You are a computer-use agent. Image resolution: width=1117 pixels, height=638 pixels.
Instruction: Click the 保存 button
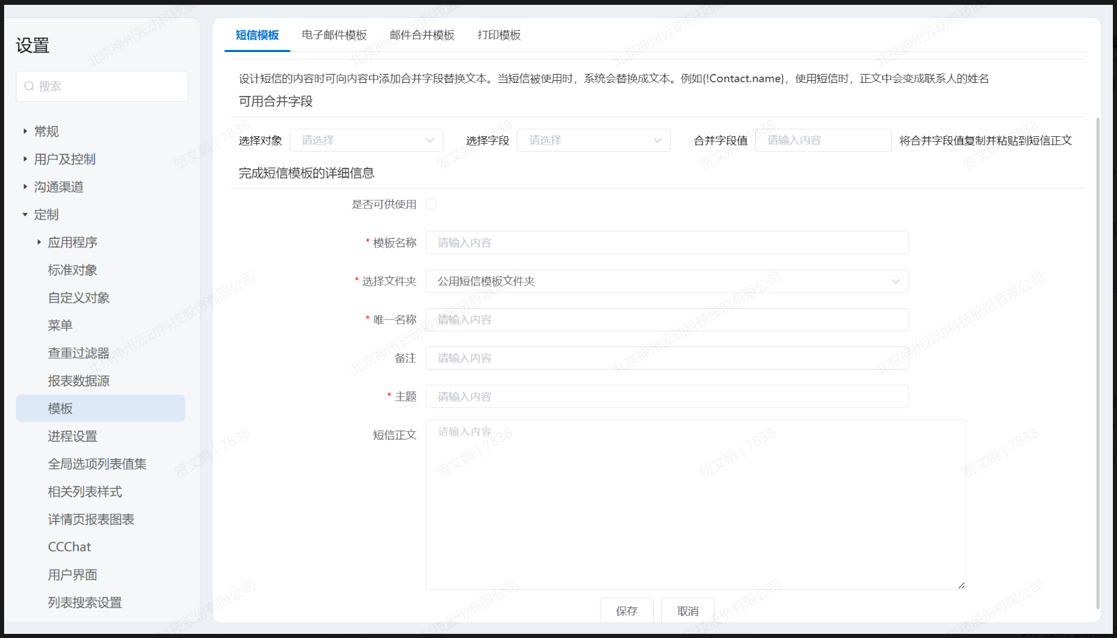(626, 611)
